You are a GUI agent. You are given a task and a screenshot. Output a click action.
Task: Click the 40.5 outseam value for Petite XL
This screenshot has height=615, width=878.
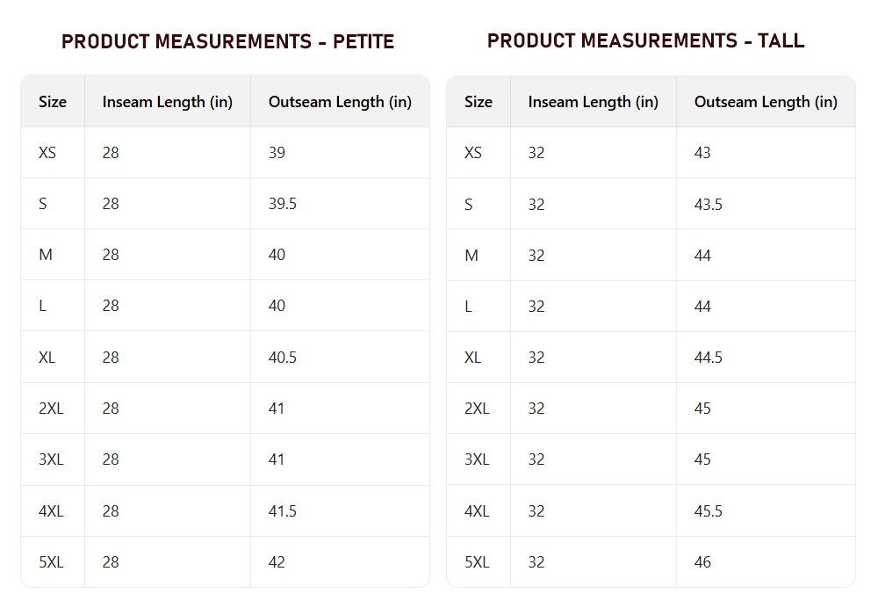[282, 358]
